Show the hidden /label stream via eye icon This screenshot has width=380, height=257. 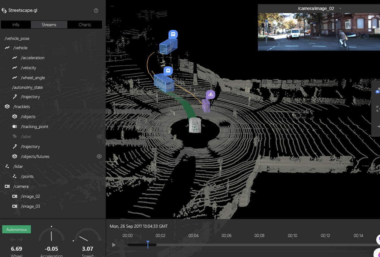(x=100, y=136)
